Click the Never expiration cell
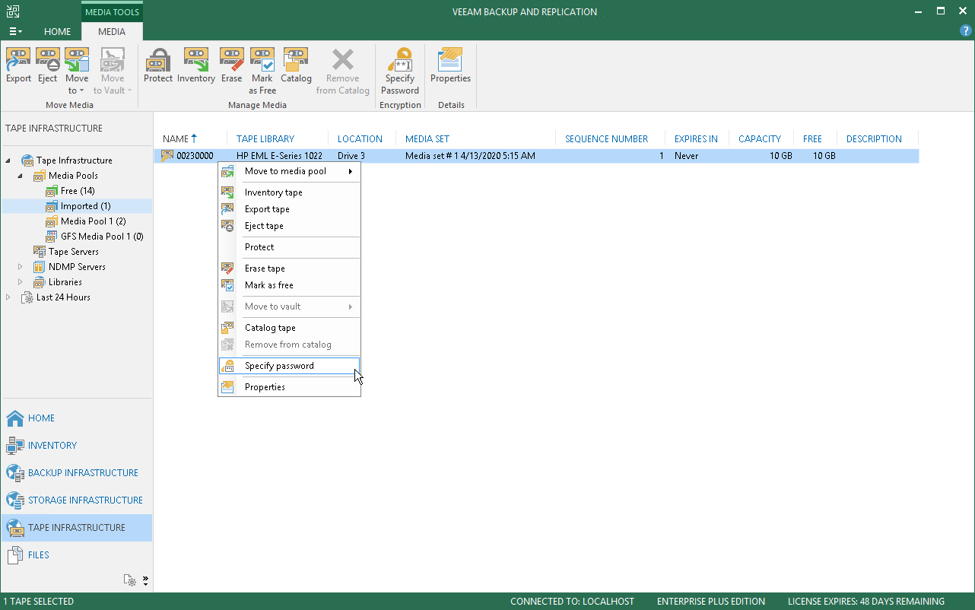 point(686,156)
